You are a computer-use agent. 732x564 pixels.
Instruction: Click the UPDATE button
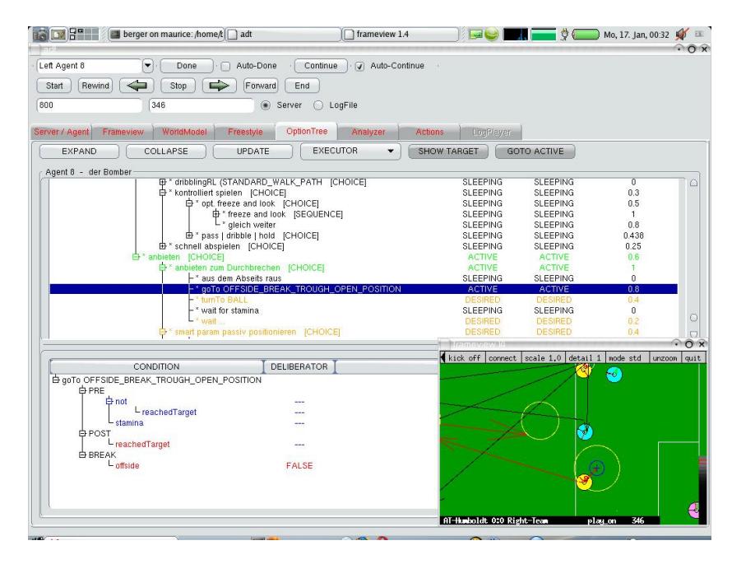252,151
